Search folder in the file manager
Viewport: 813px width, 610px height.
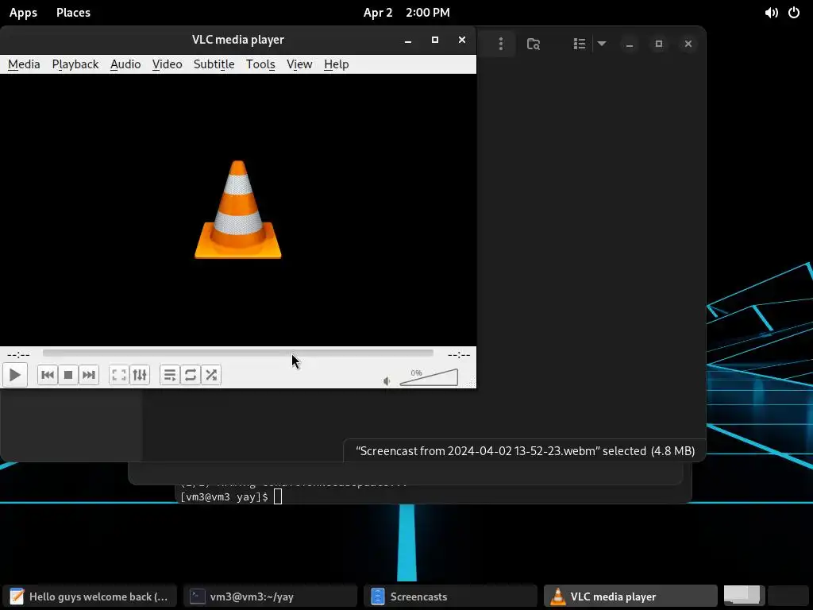coord(534,44)
